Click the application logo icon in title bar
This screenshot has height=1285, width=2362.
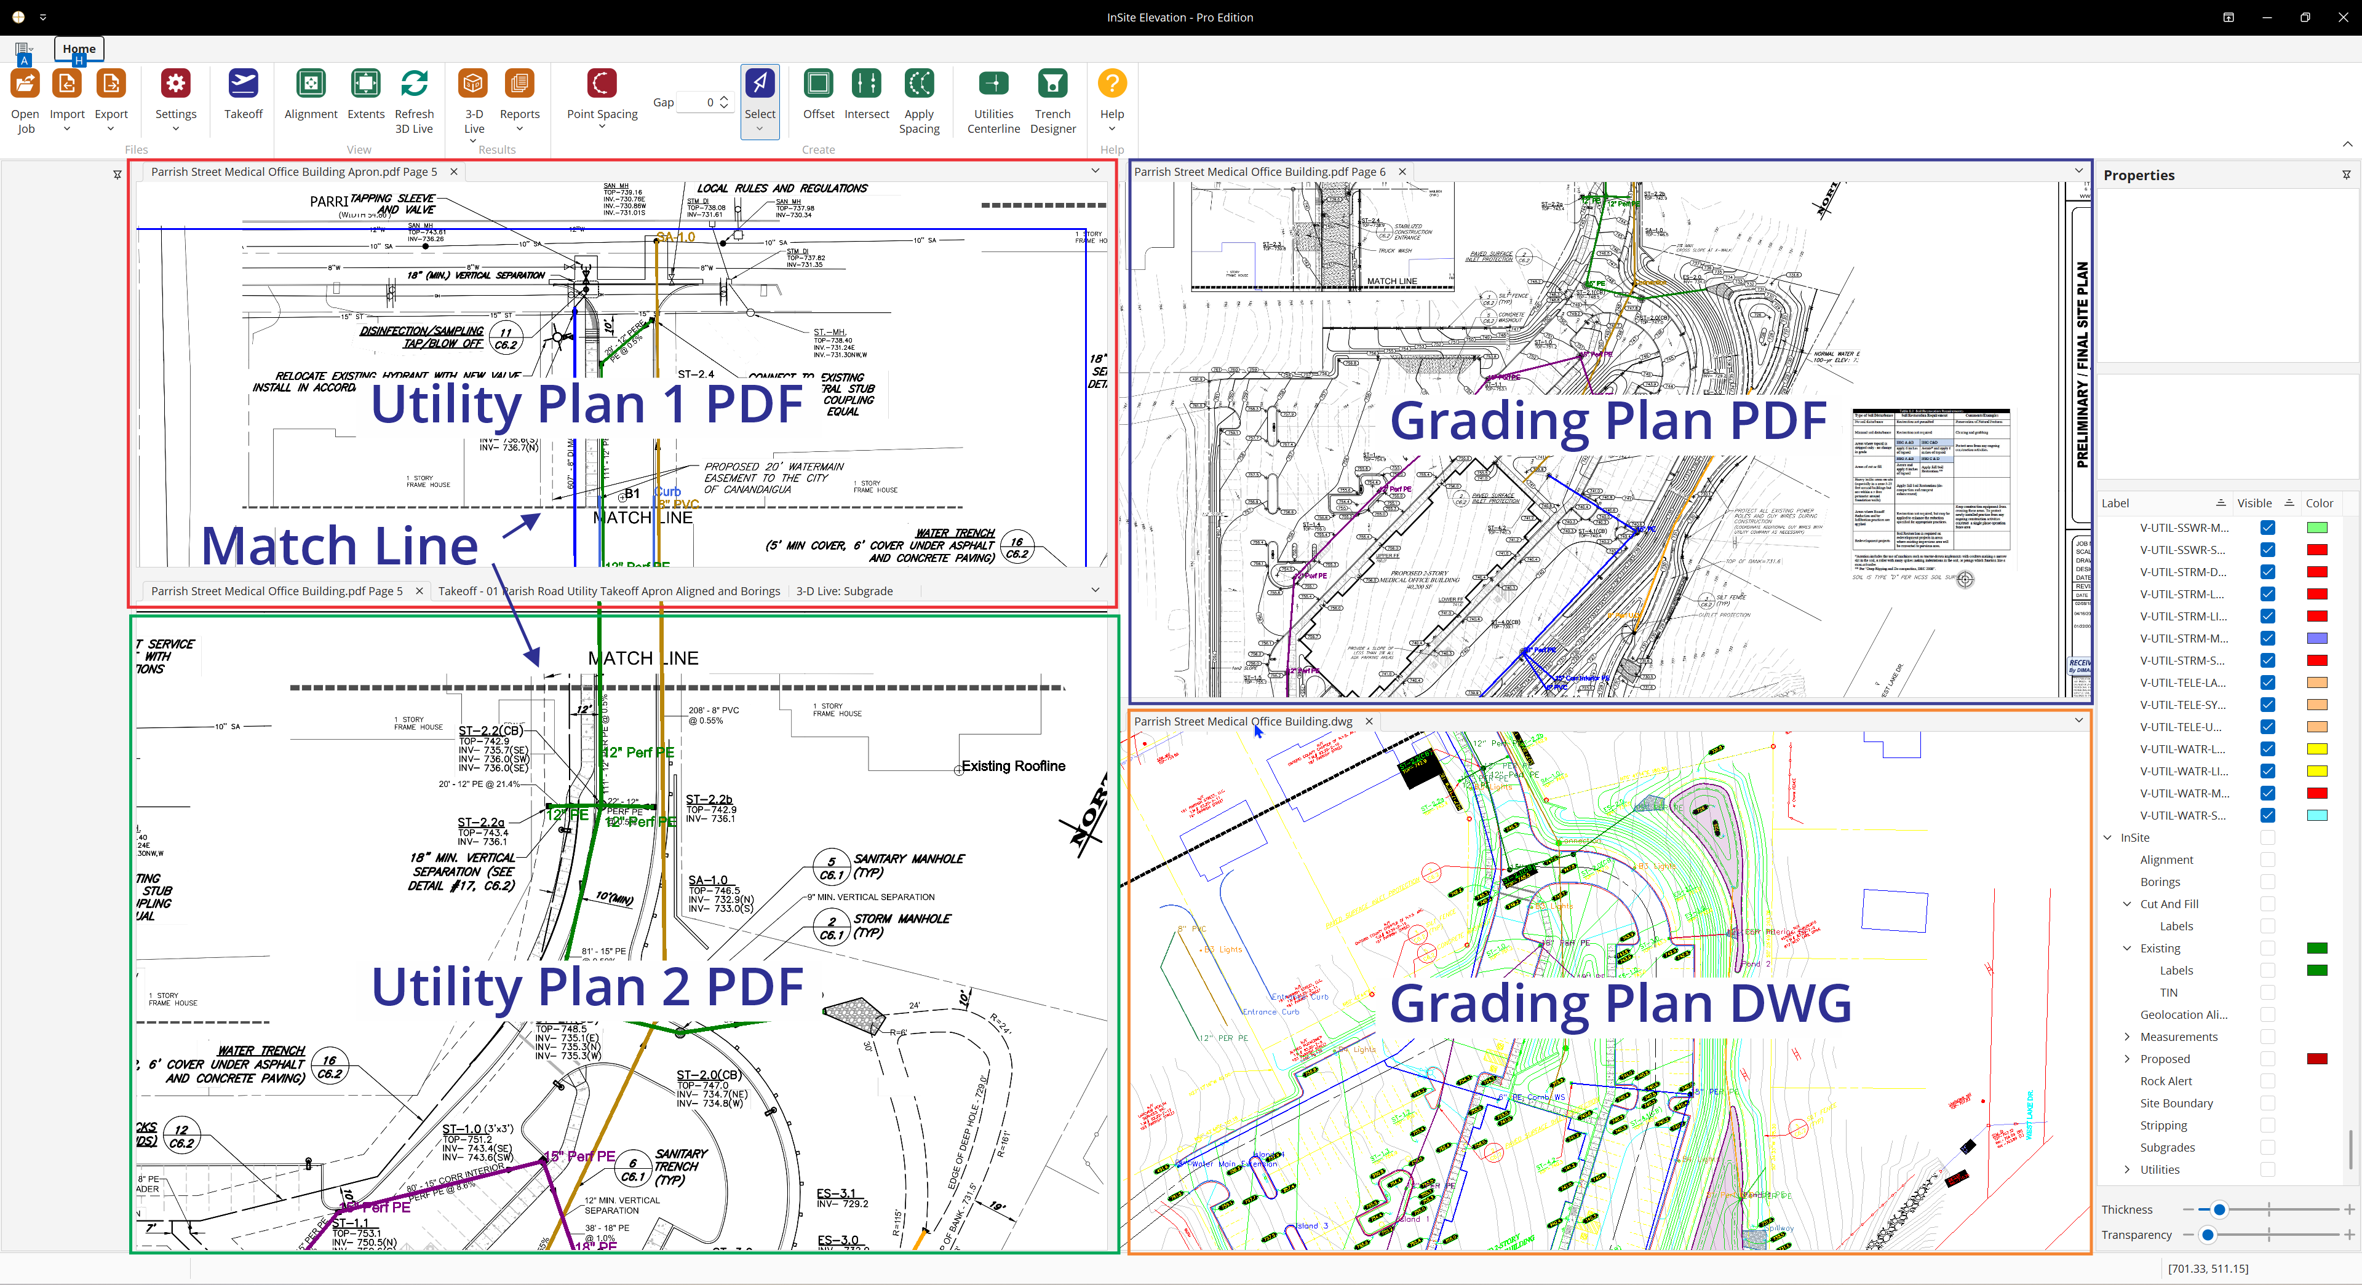pos(18,17)
